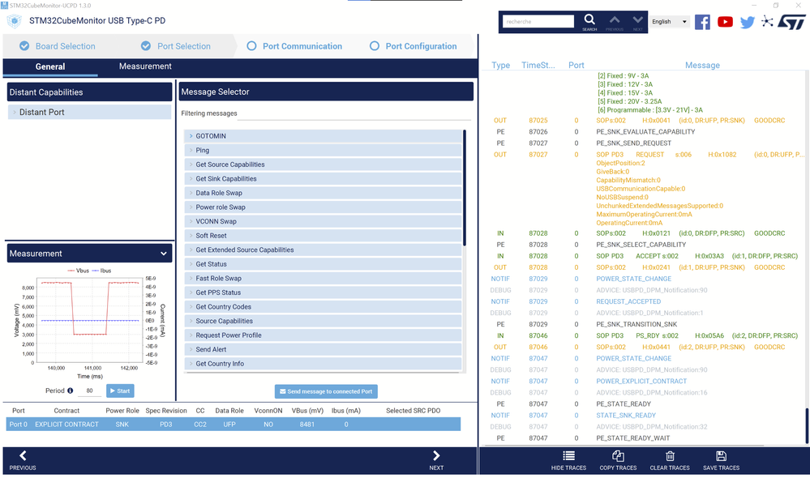810x478 pixels.
Task: Switch to the General tab
Action: coord(50,66)
